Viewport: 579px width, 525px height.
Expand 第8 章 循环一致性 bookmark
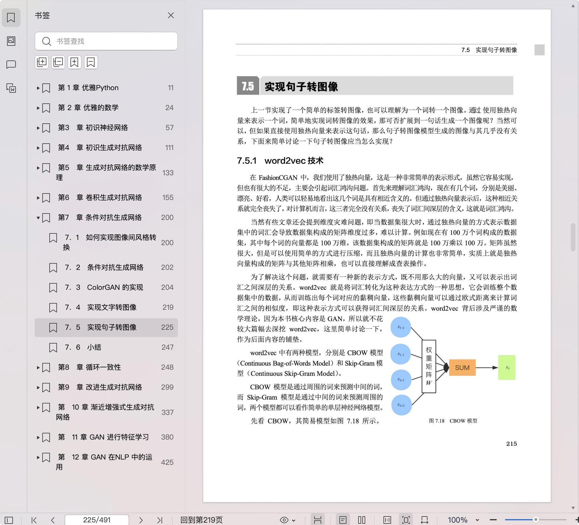38,367
